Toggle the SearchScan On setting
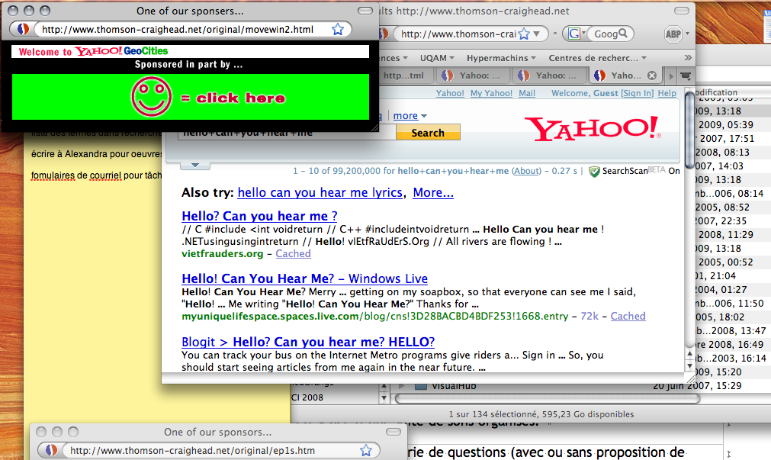Screen dimensions: 771x460 (x=674, y=171)
